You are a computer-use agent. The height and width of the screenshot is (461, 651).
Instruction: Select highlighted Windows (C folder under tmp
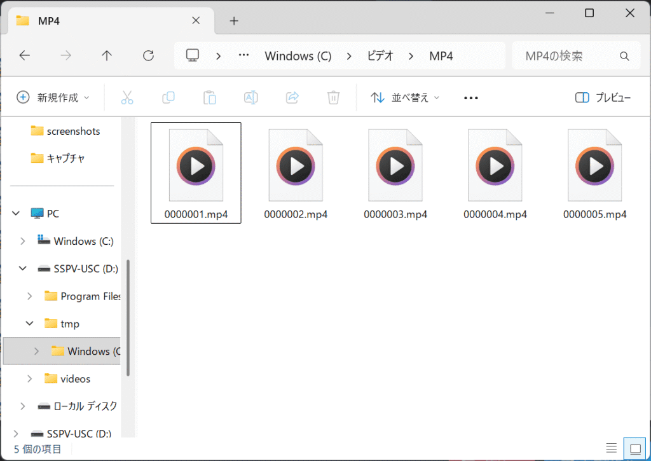pos(86,351)
